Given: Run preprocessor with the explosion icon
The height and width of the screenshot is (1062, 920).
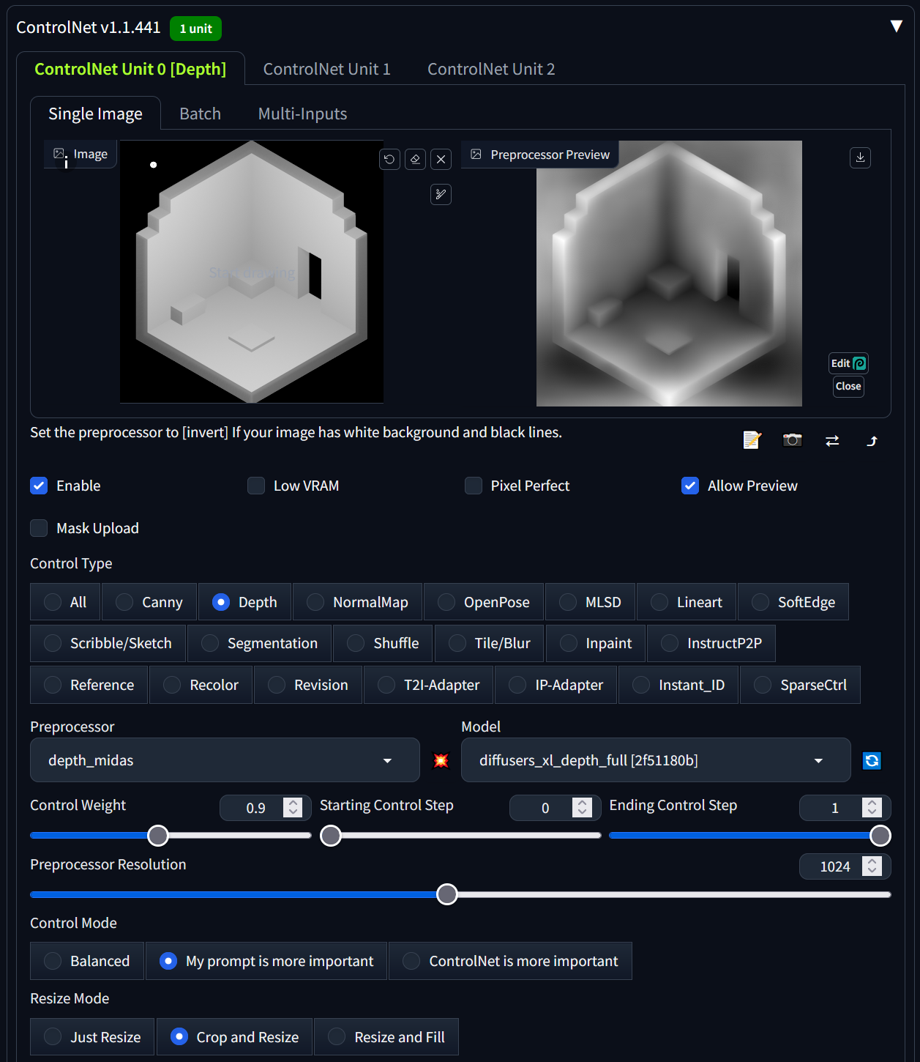Looking at the screenshot, I should 441,760.
